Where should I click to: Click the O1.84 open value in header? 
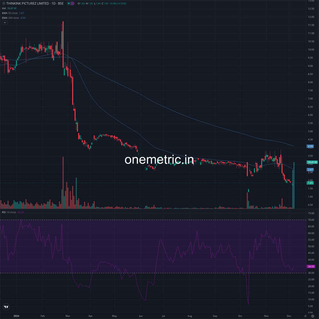click(x=81, y=3)
